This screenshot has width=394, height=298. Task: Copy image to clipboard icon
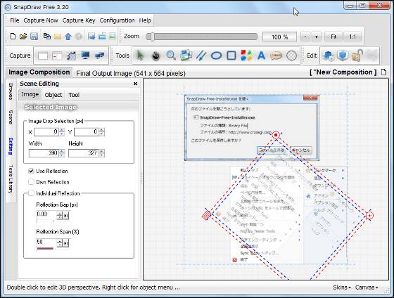point(47,37)
